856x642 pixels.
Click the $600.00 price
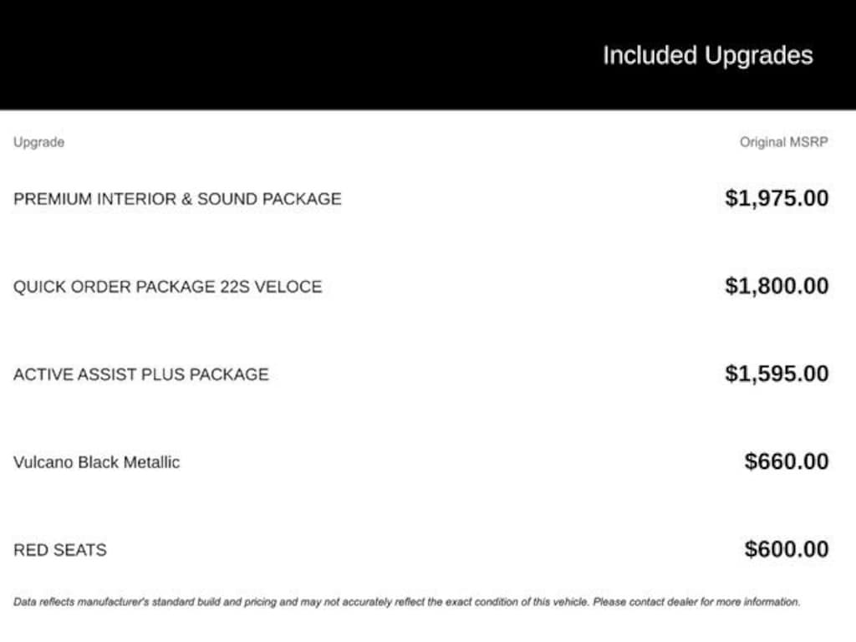pyautogui.click(x=787, y=549)
